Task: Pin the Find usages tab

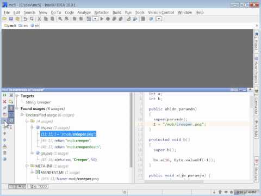Action: click(x=4, y=108)
